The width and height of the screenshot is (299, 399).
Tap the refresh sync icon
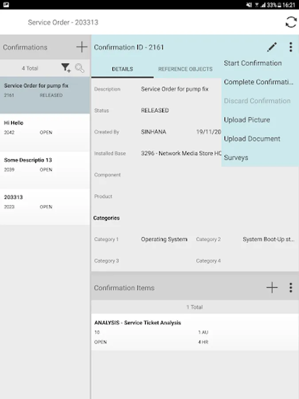(x=291, y=22)
